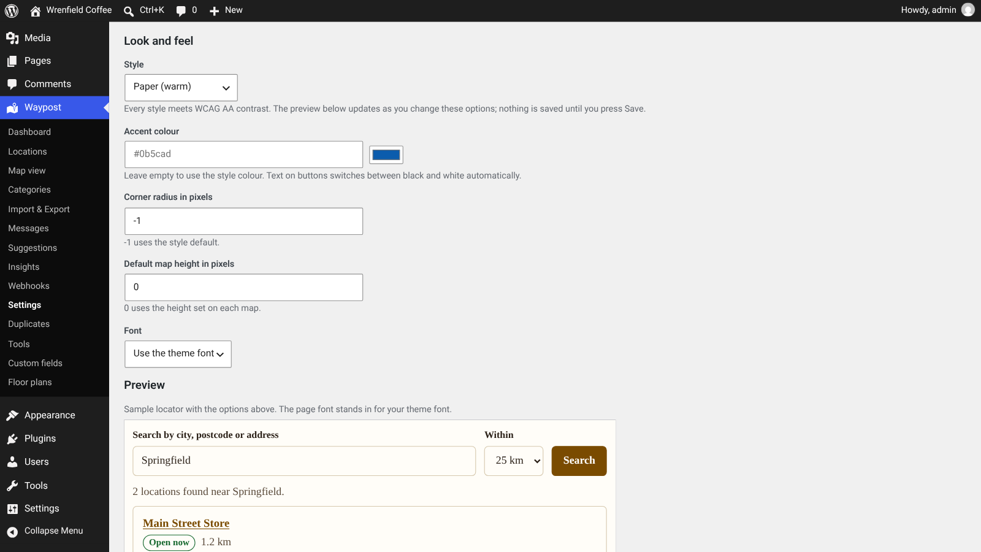981x552 pixels.
Task: Open the Font dropdown
Action: tap(178, 354)
